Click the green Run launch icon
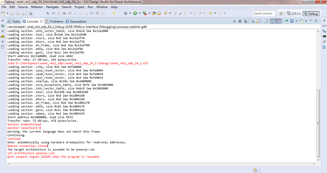 135,13
